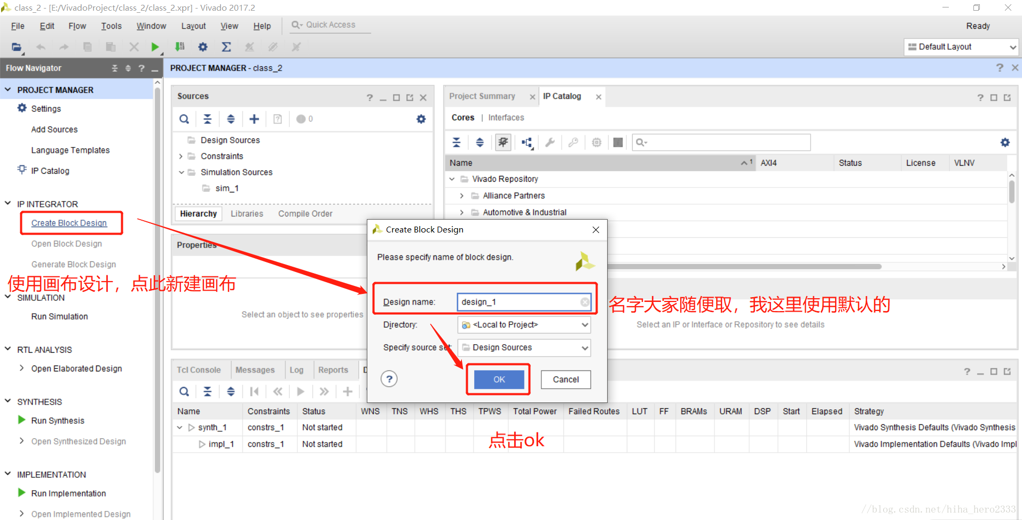Open the Tcl Console tab
This screenshot has height=520, width=1022.
pos(199,370)
